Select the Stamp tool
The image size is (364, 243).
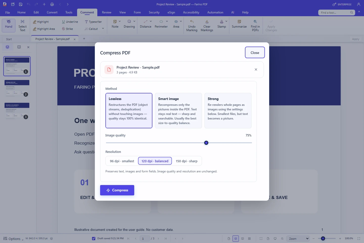click(x=222, y=24)
